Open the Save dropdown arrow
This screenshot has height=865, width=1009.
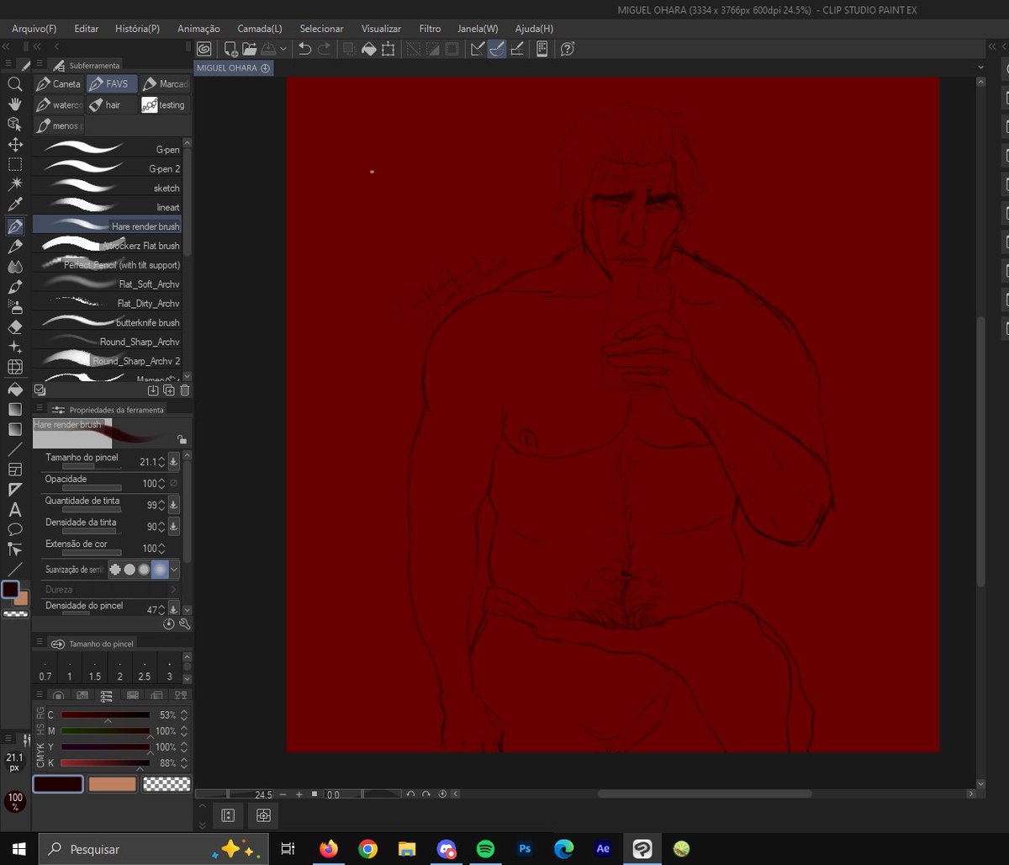[x=283, y=49]
